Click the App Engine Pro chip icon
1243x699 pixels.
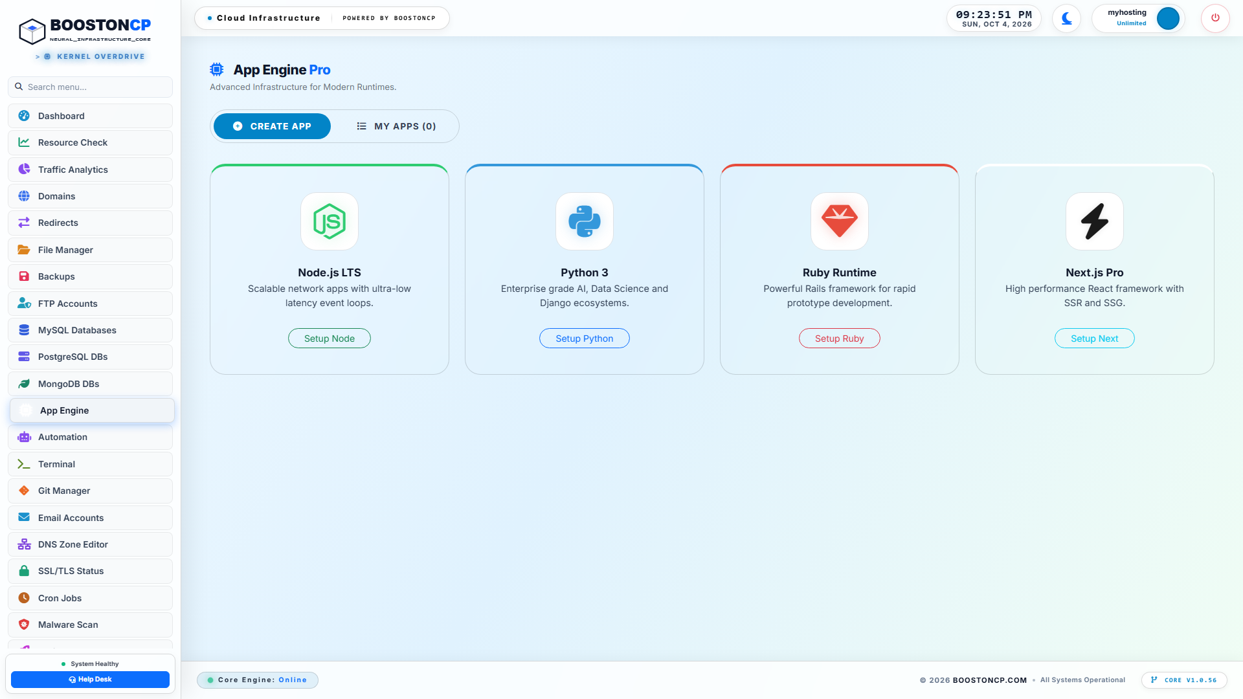point(217,69)
